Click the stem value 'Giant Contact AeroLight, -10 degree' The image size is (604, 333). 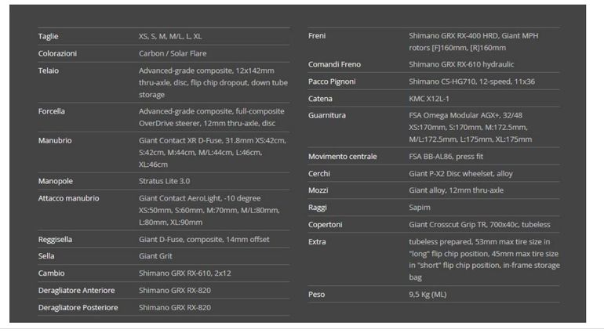pos(199,198)
